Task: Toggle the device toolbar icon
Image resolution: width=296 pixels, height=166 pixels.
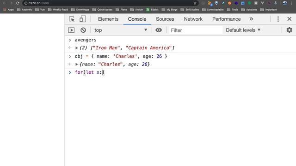Action: (83, 19)
